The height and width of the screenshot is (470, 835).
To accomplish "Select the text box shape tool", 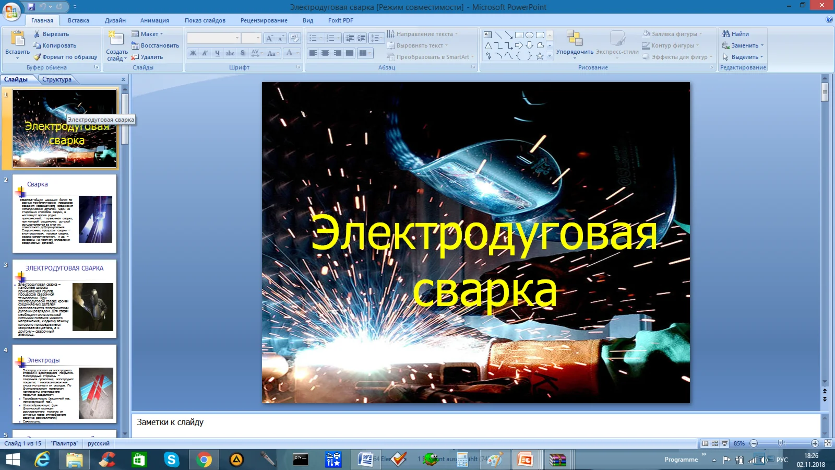I will tap(487, 35).
